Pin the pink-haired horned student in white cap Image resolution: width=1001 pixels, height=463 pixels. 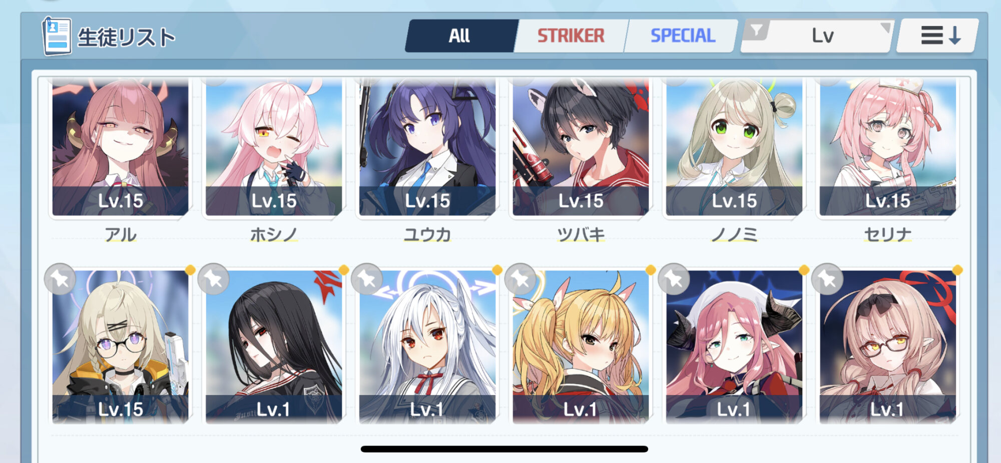click(x=674, y=279)
